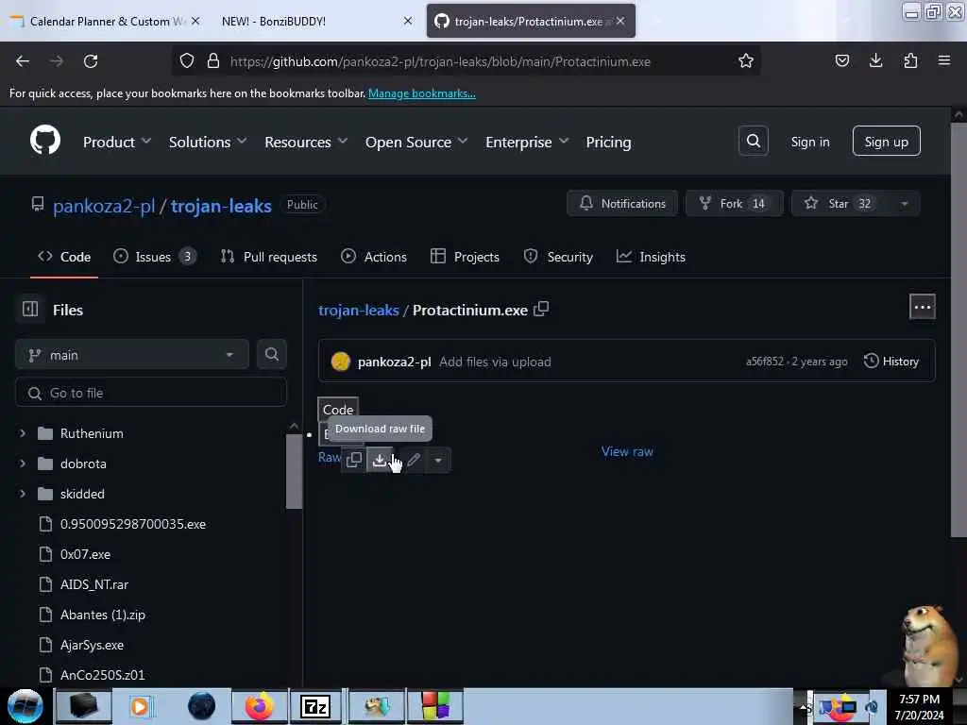
Task: Expand the Resources navigation menu
Action: 306,142
